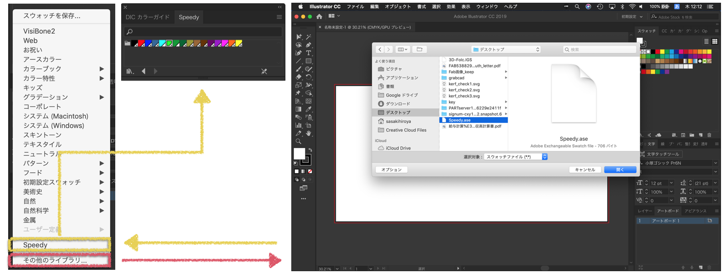Open Spotlight search in macOS menu bar

[577, 6]
